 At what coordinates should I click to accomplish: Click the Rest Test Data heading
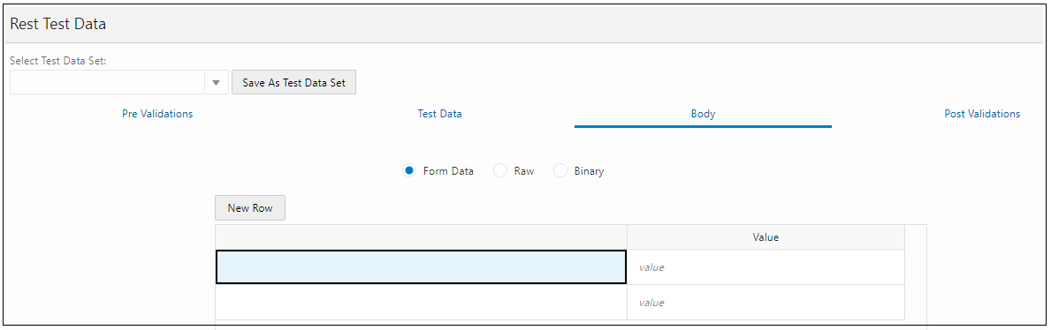coord(58,24)
